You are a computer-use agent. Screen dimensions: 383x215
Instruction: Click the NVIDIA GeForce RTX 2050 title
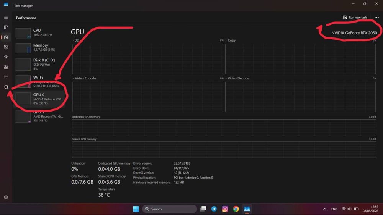(x=354, y=33)
